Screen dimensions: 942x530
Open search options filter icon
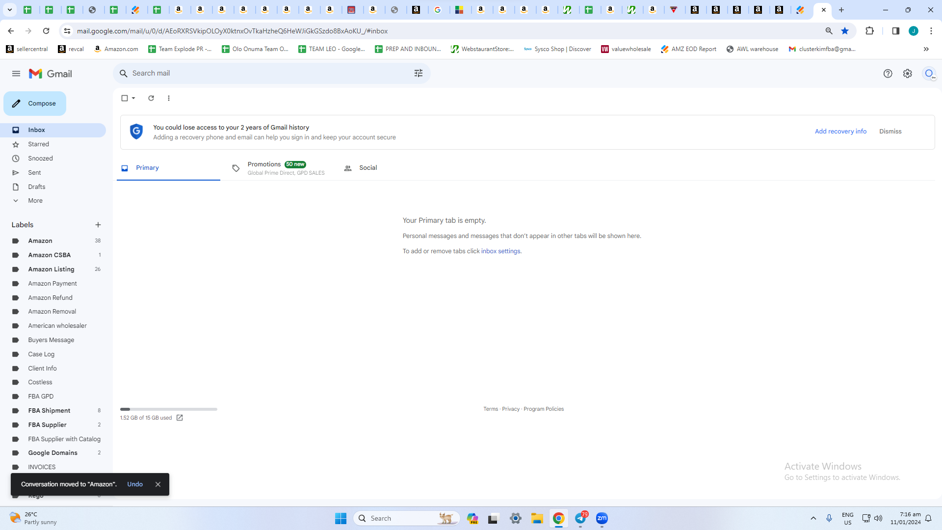[x=419, y=73]
